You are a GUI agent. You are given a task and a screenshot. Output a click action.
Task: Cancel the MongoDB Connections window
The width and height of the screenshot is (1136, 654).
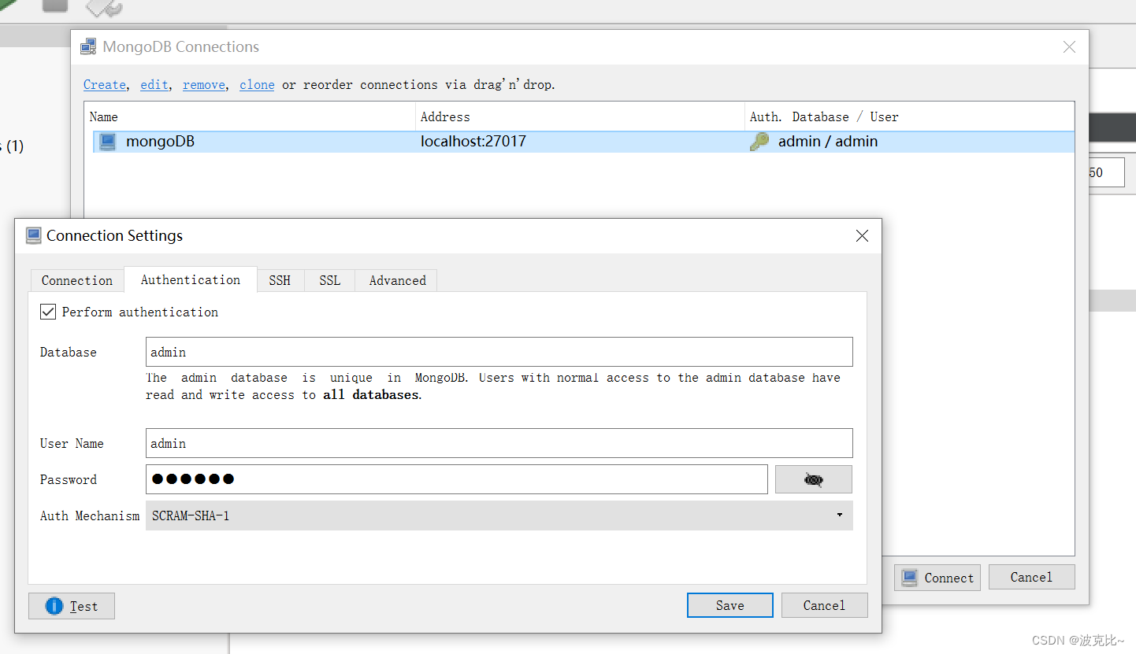pos(1031,577)
